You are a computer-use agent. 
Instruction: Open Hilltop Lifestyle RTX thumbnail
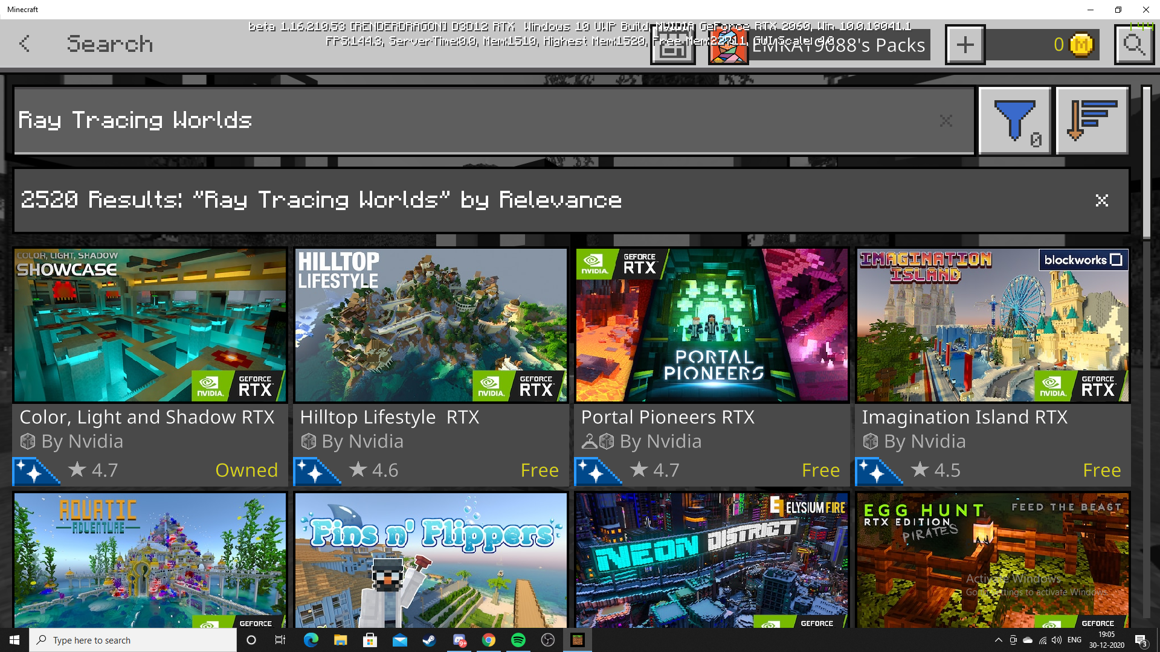431,326
